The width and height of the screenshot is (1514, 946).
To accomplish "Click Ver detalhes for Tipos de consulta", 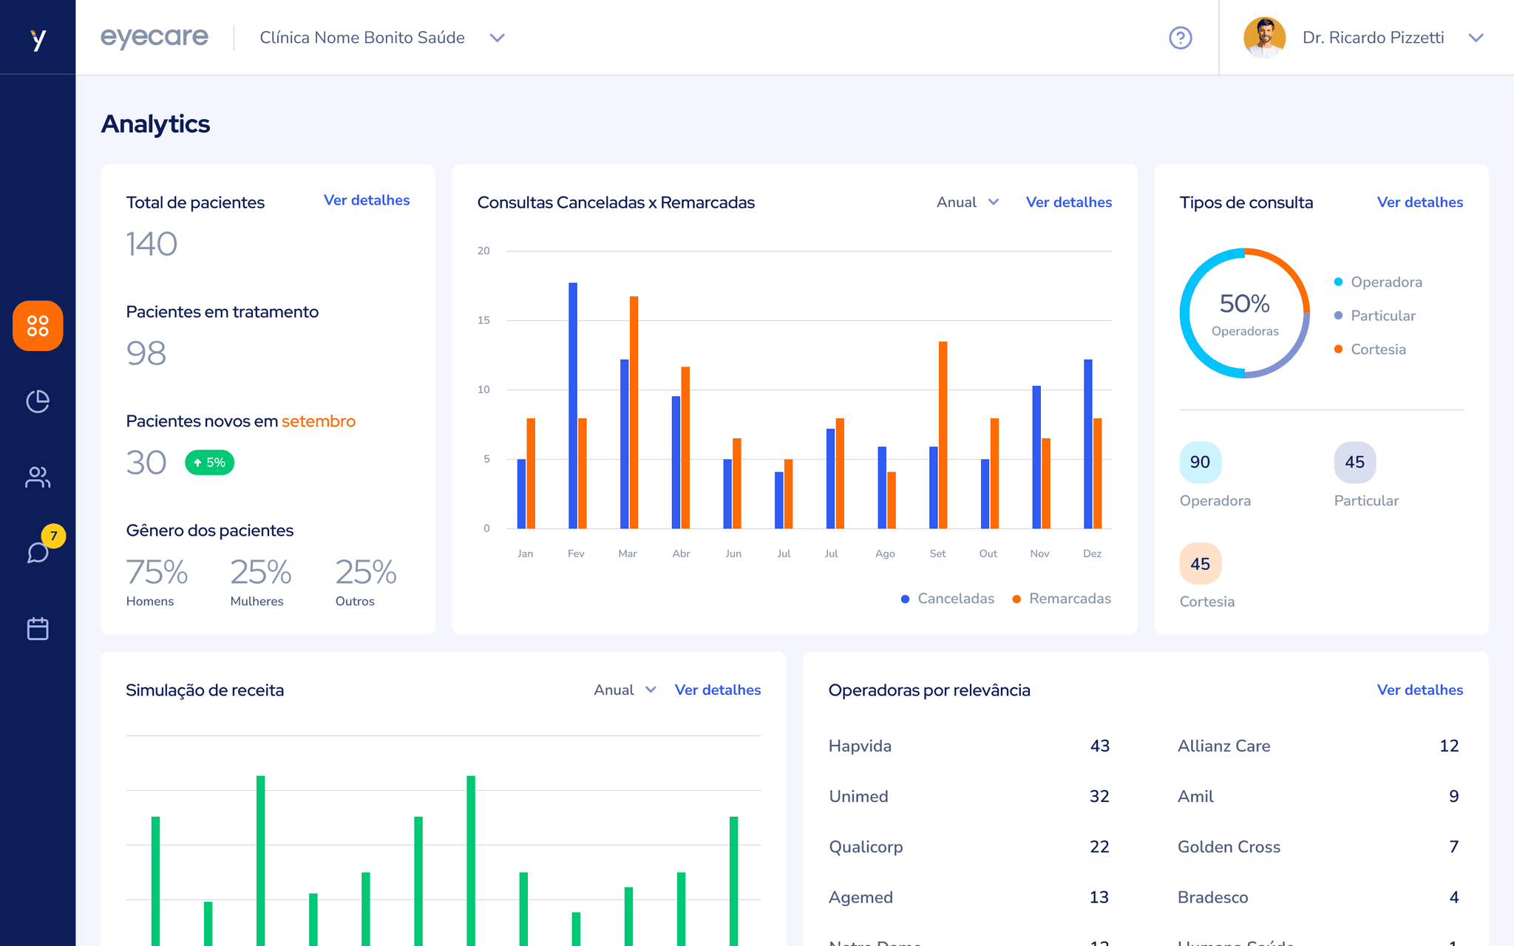I will [1419, 203].
